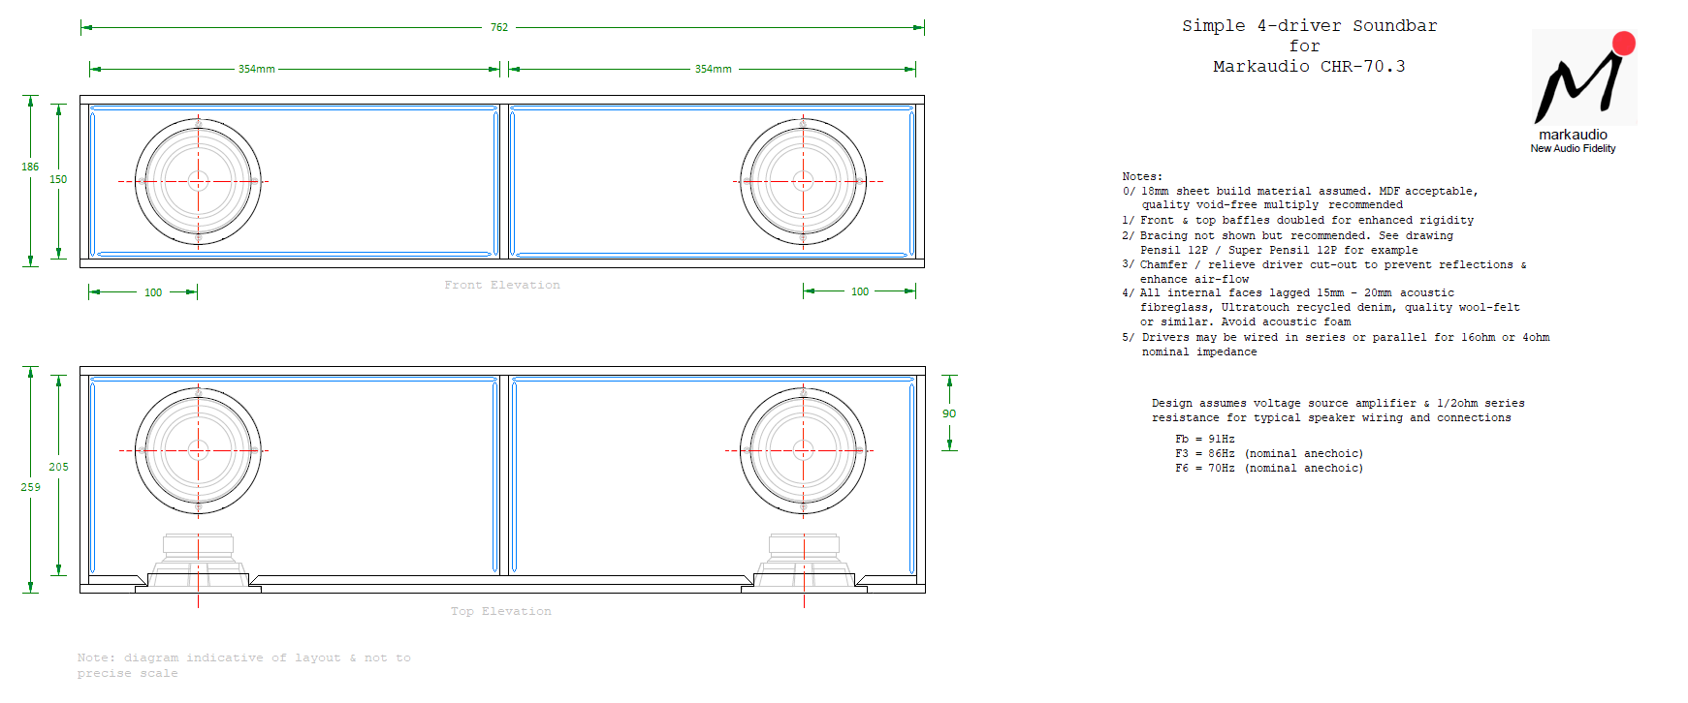Click the "Fb = 91Hz" value
The height and width of the screenshot is (703, 1688).
[x=1205, y=439]
